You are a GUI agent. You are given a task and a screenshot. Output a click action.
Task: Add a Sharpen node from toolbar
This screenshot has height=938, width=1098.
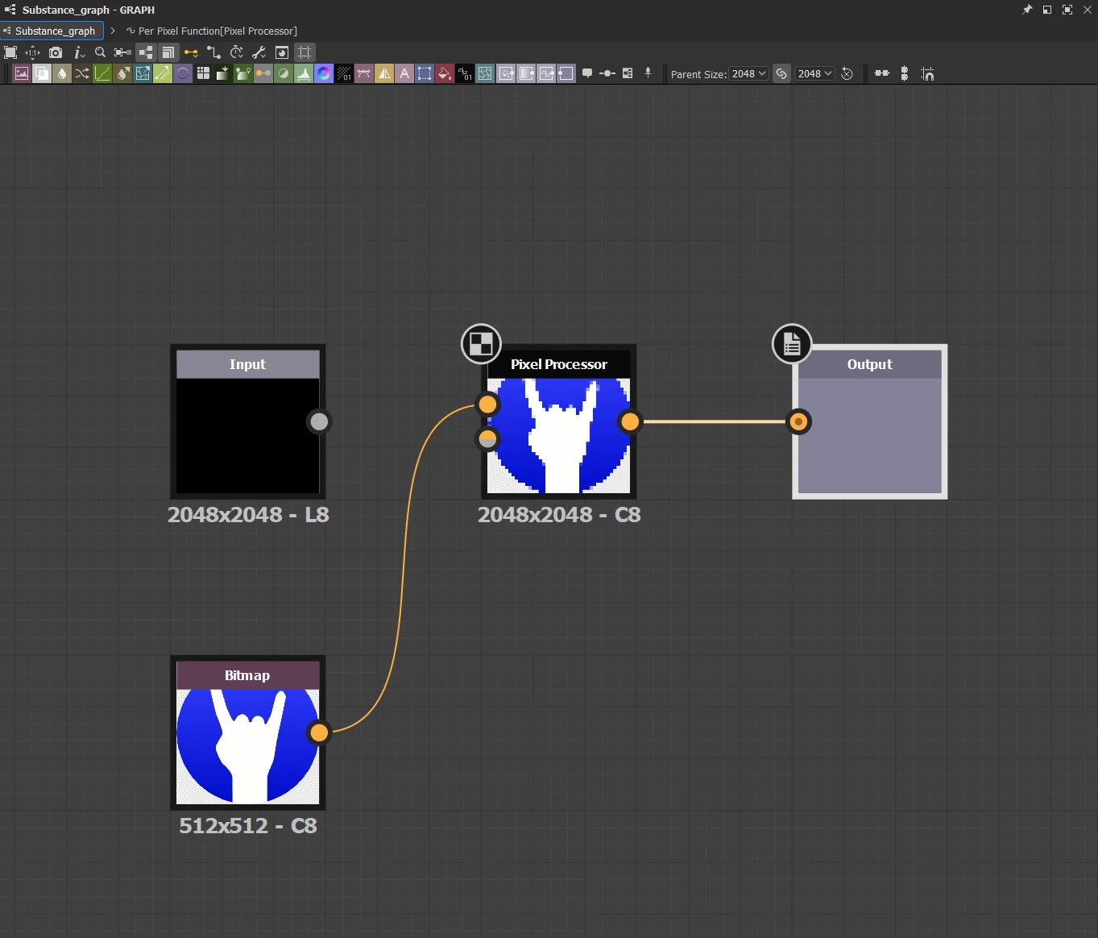(x=384, y=73)
